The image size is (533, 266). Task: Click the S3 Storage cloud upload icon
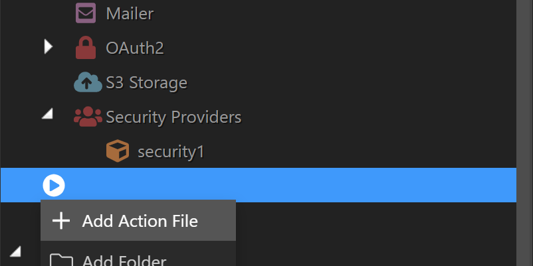(x=88, y=82)
